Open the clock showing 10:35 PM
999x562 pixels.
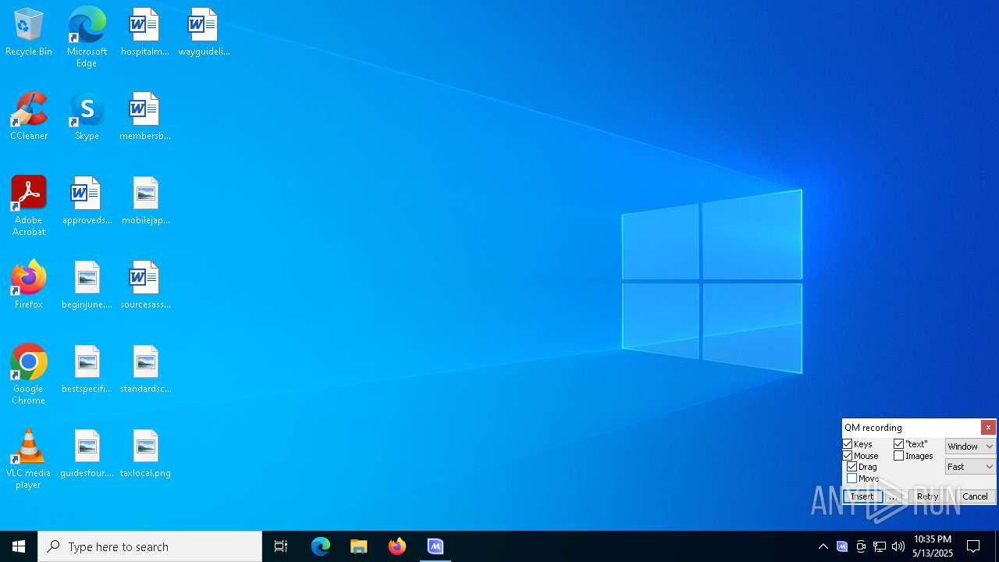[x=933, y=546]
